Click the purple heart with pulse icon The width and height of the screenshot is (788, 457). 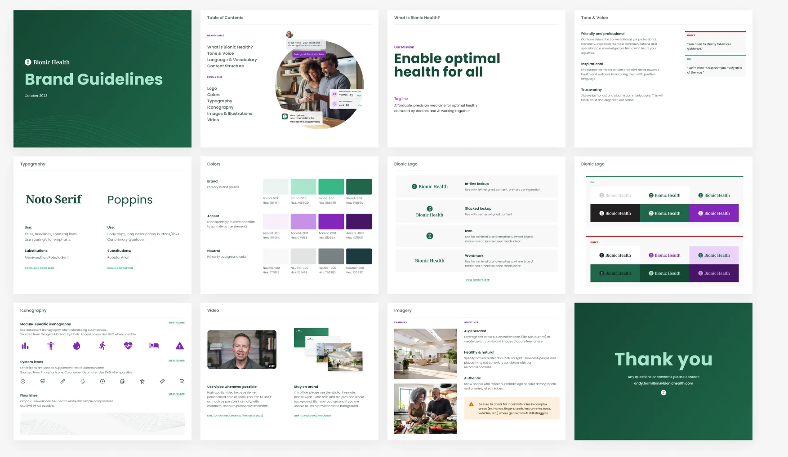point(128,346)
